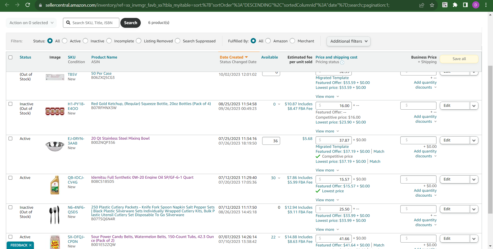Open Edit dropdown arrow for Idemitsu oil
Screen dimensions: 493x249
point(474,179)
